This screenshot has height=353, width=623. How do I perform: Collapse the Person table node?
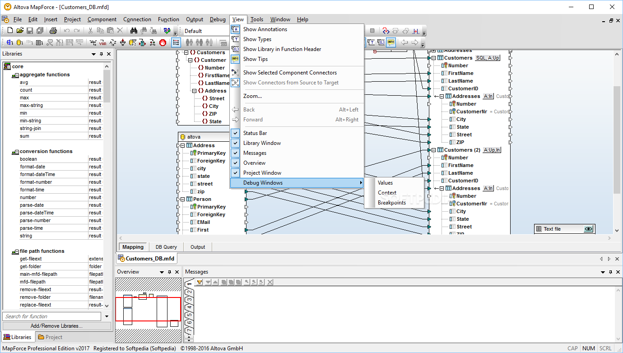pos(182,199)
